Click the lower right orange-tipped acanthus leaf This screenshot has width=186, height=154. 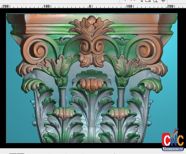click(119, 113)
